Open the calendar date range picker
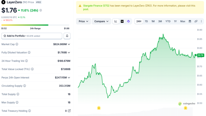The image size is (206, 116). click(x=190, y=21)
